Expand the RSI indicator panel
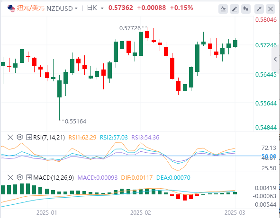This screenshot has height=218, width=280. pyautogui.click(x=29, y=137)
